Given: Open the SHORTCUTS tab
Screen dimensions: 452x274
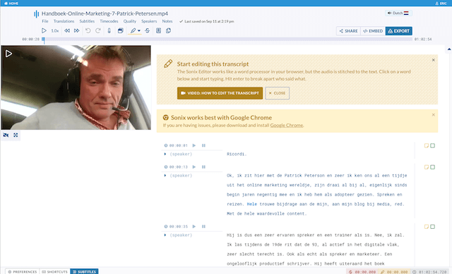Looking at the screenshot, I should [55, 271].
